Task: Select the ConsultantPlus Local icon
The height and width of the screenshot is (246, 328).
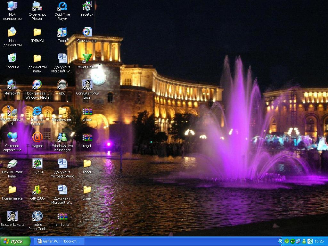Action: (87, 85)
